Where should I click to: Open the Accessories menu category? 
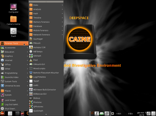coord(14,48)
